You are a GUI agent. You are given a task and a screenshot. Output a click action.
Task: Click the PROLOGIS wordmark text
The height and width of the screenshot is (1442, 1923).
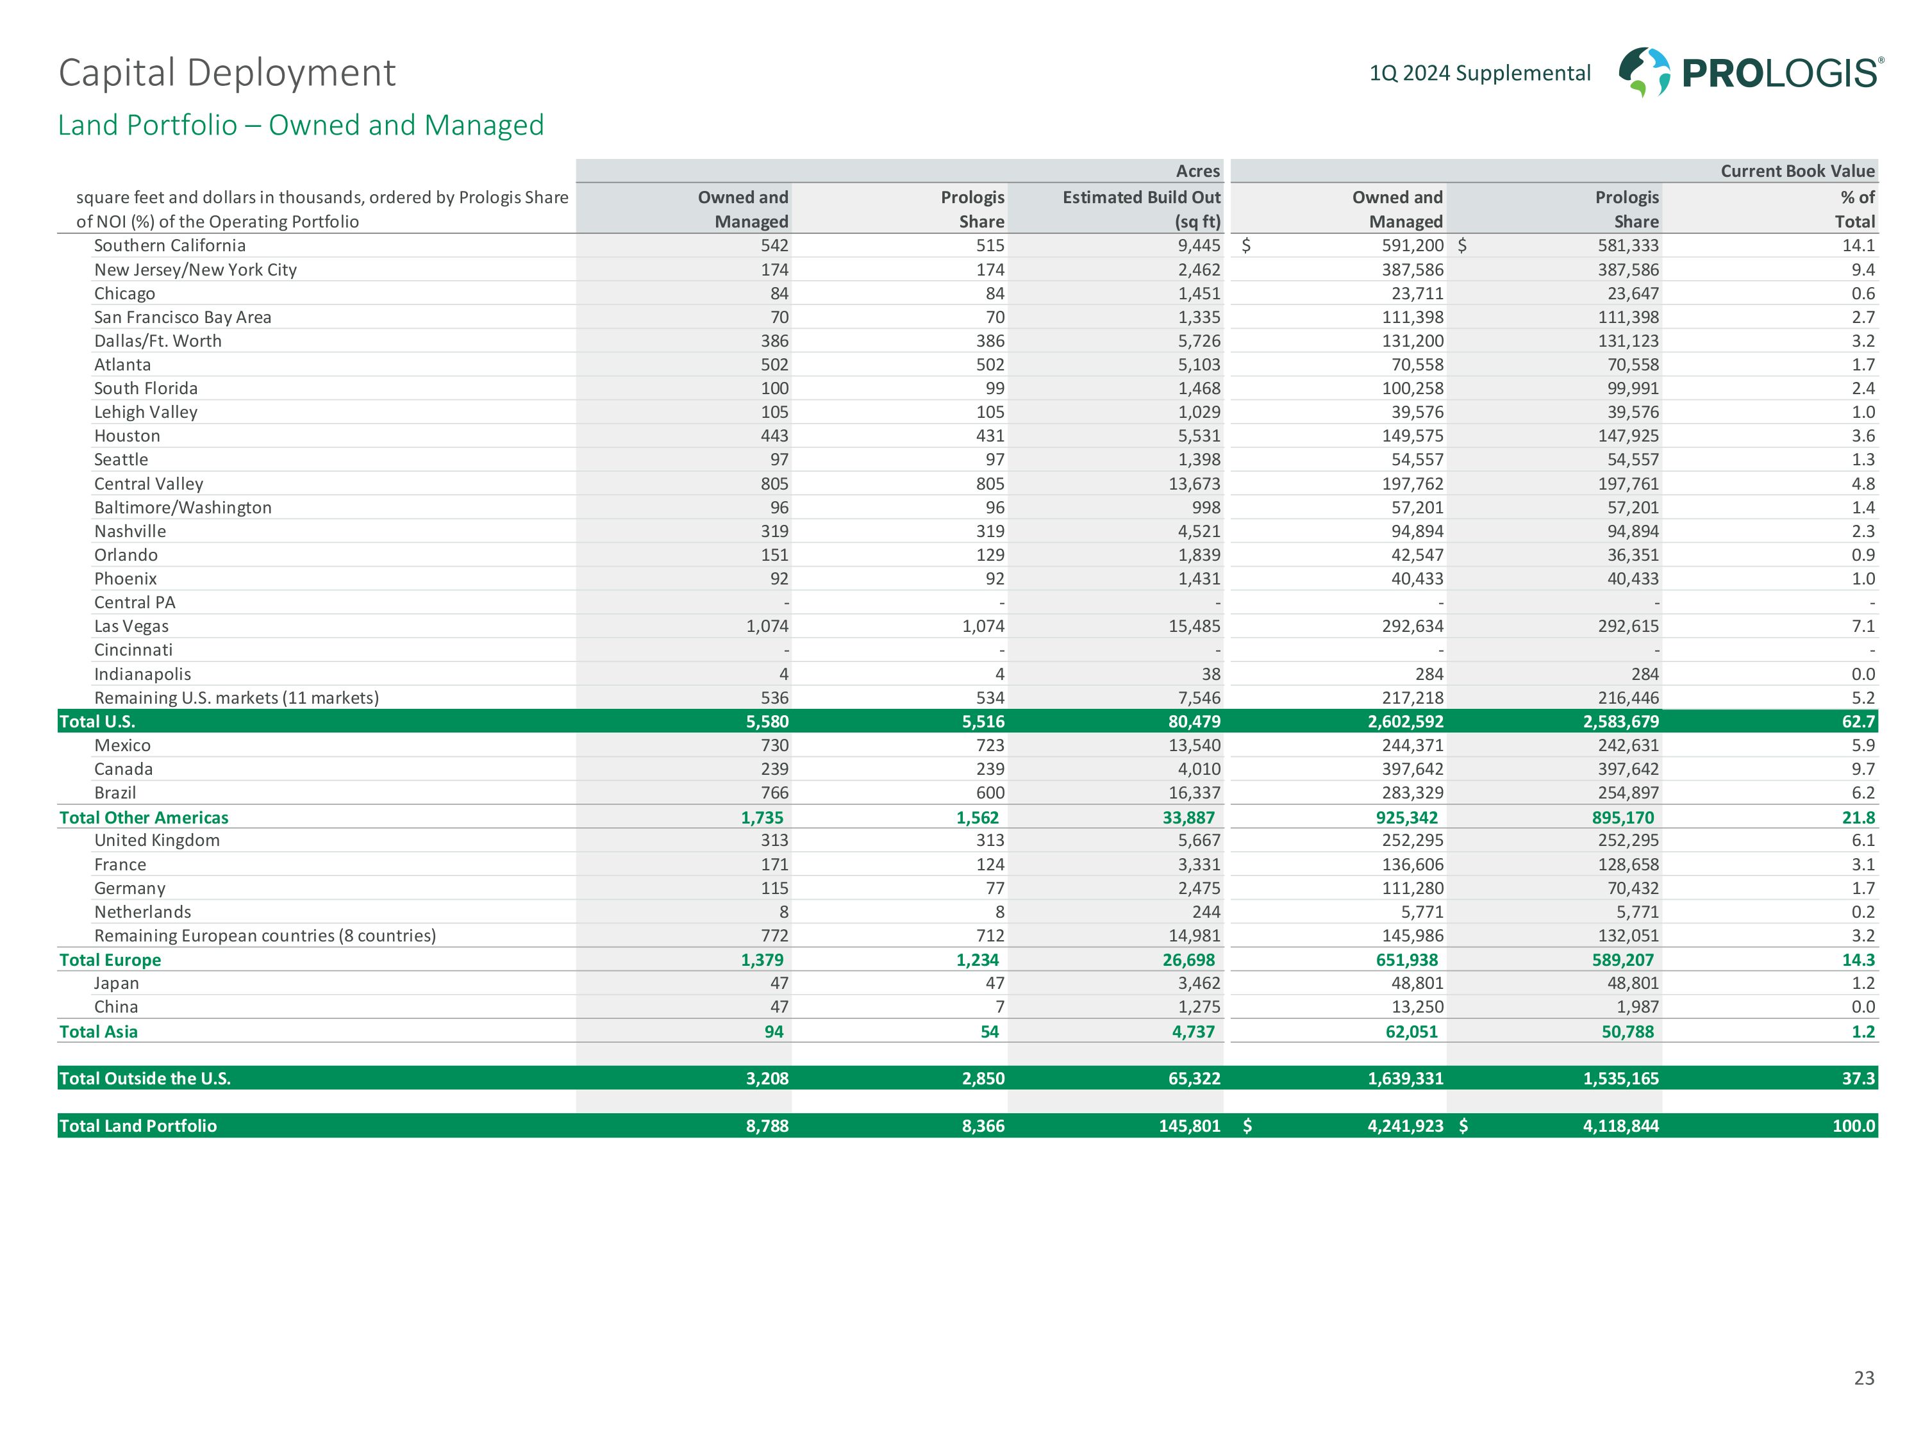click(1782, 73)
